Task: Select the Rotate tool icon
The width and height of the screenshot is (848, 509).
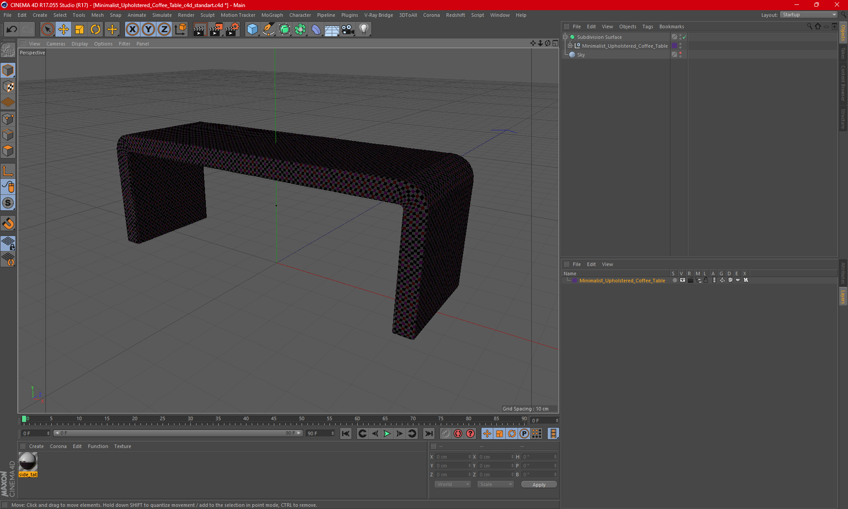Action: (95, 30)
